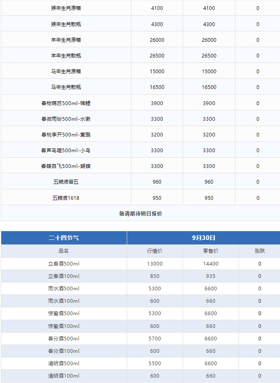Click the 清明酒500ml product name
The height and width of the screenshot is (383, 280).
(x=64, y=364)
